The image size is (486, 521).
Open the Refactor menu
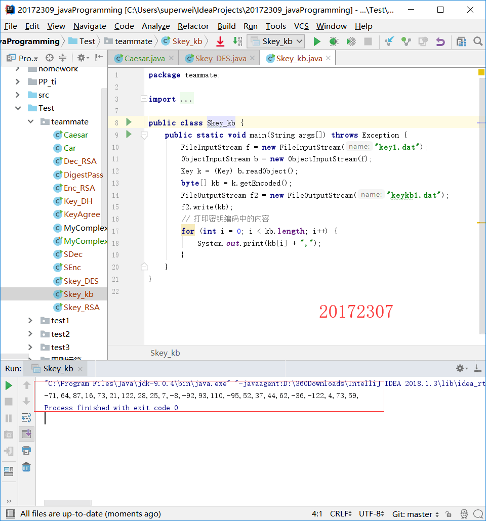pyautogui.click(x=193, y=26)
